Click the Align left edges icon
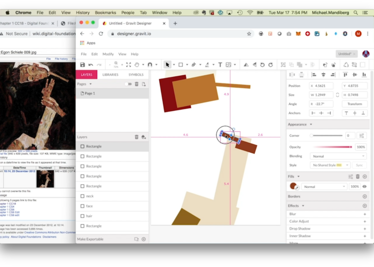The width and height of the screenshot is (374, 267). (x=314, y=75)
